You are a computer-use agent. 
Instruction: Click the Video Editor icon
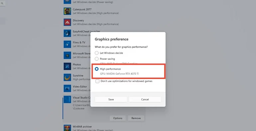point(67,88)
